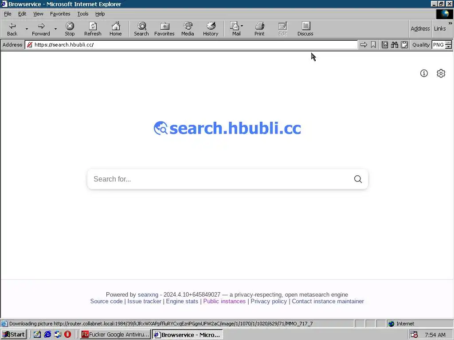The height and width of the screenshot is (340, 454).
Task: Show the History pane
Action: pos(211,29)
